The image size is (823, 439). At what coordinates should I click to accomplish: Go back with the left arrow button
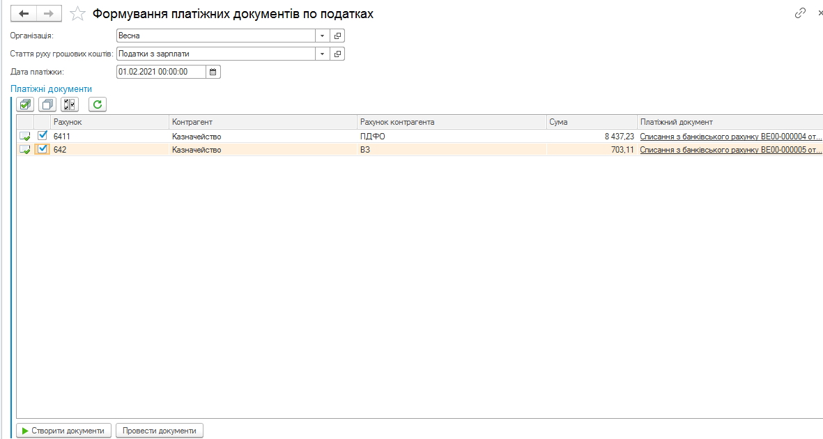coord(24,14)
